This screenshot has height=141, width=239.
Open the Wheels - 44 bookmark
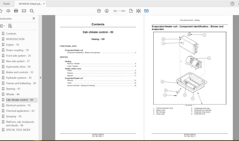coord(13,94)
